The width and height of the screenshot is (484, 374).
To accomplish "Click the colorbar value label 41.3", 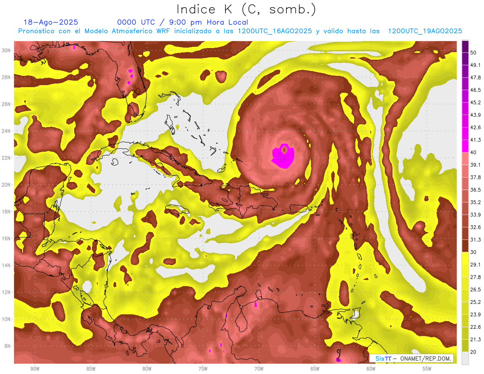I will (x=476, y=140).
